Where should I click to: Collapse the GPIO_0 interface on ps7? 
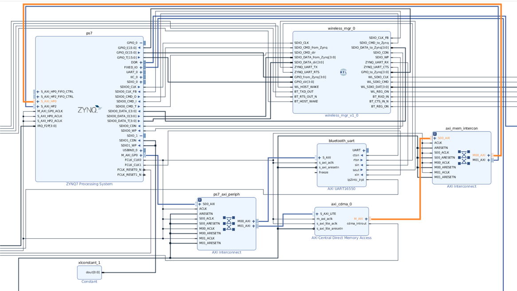pyautogui.click(x=141, y=43)
